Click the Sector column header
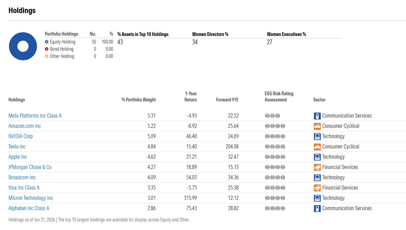 319,100
